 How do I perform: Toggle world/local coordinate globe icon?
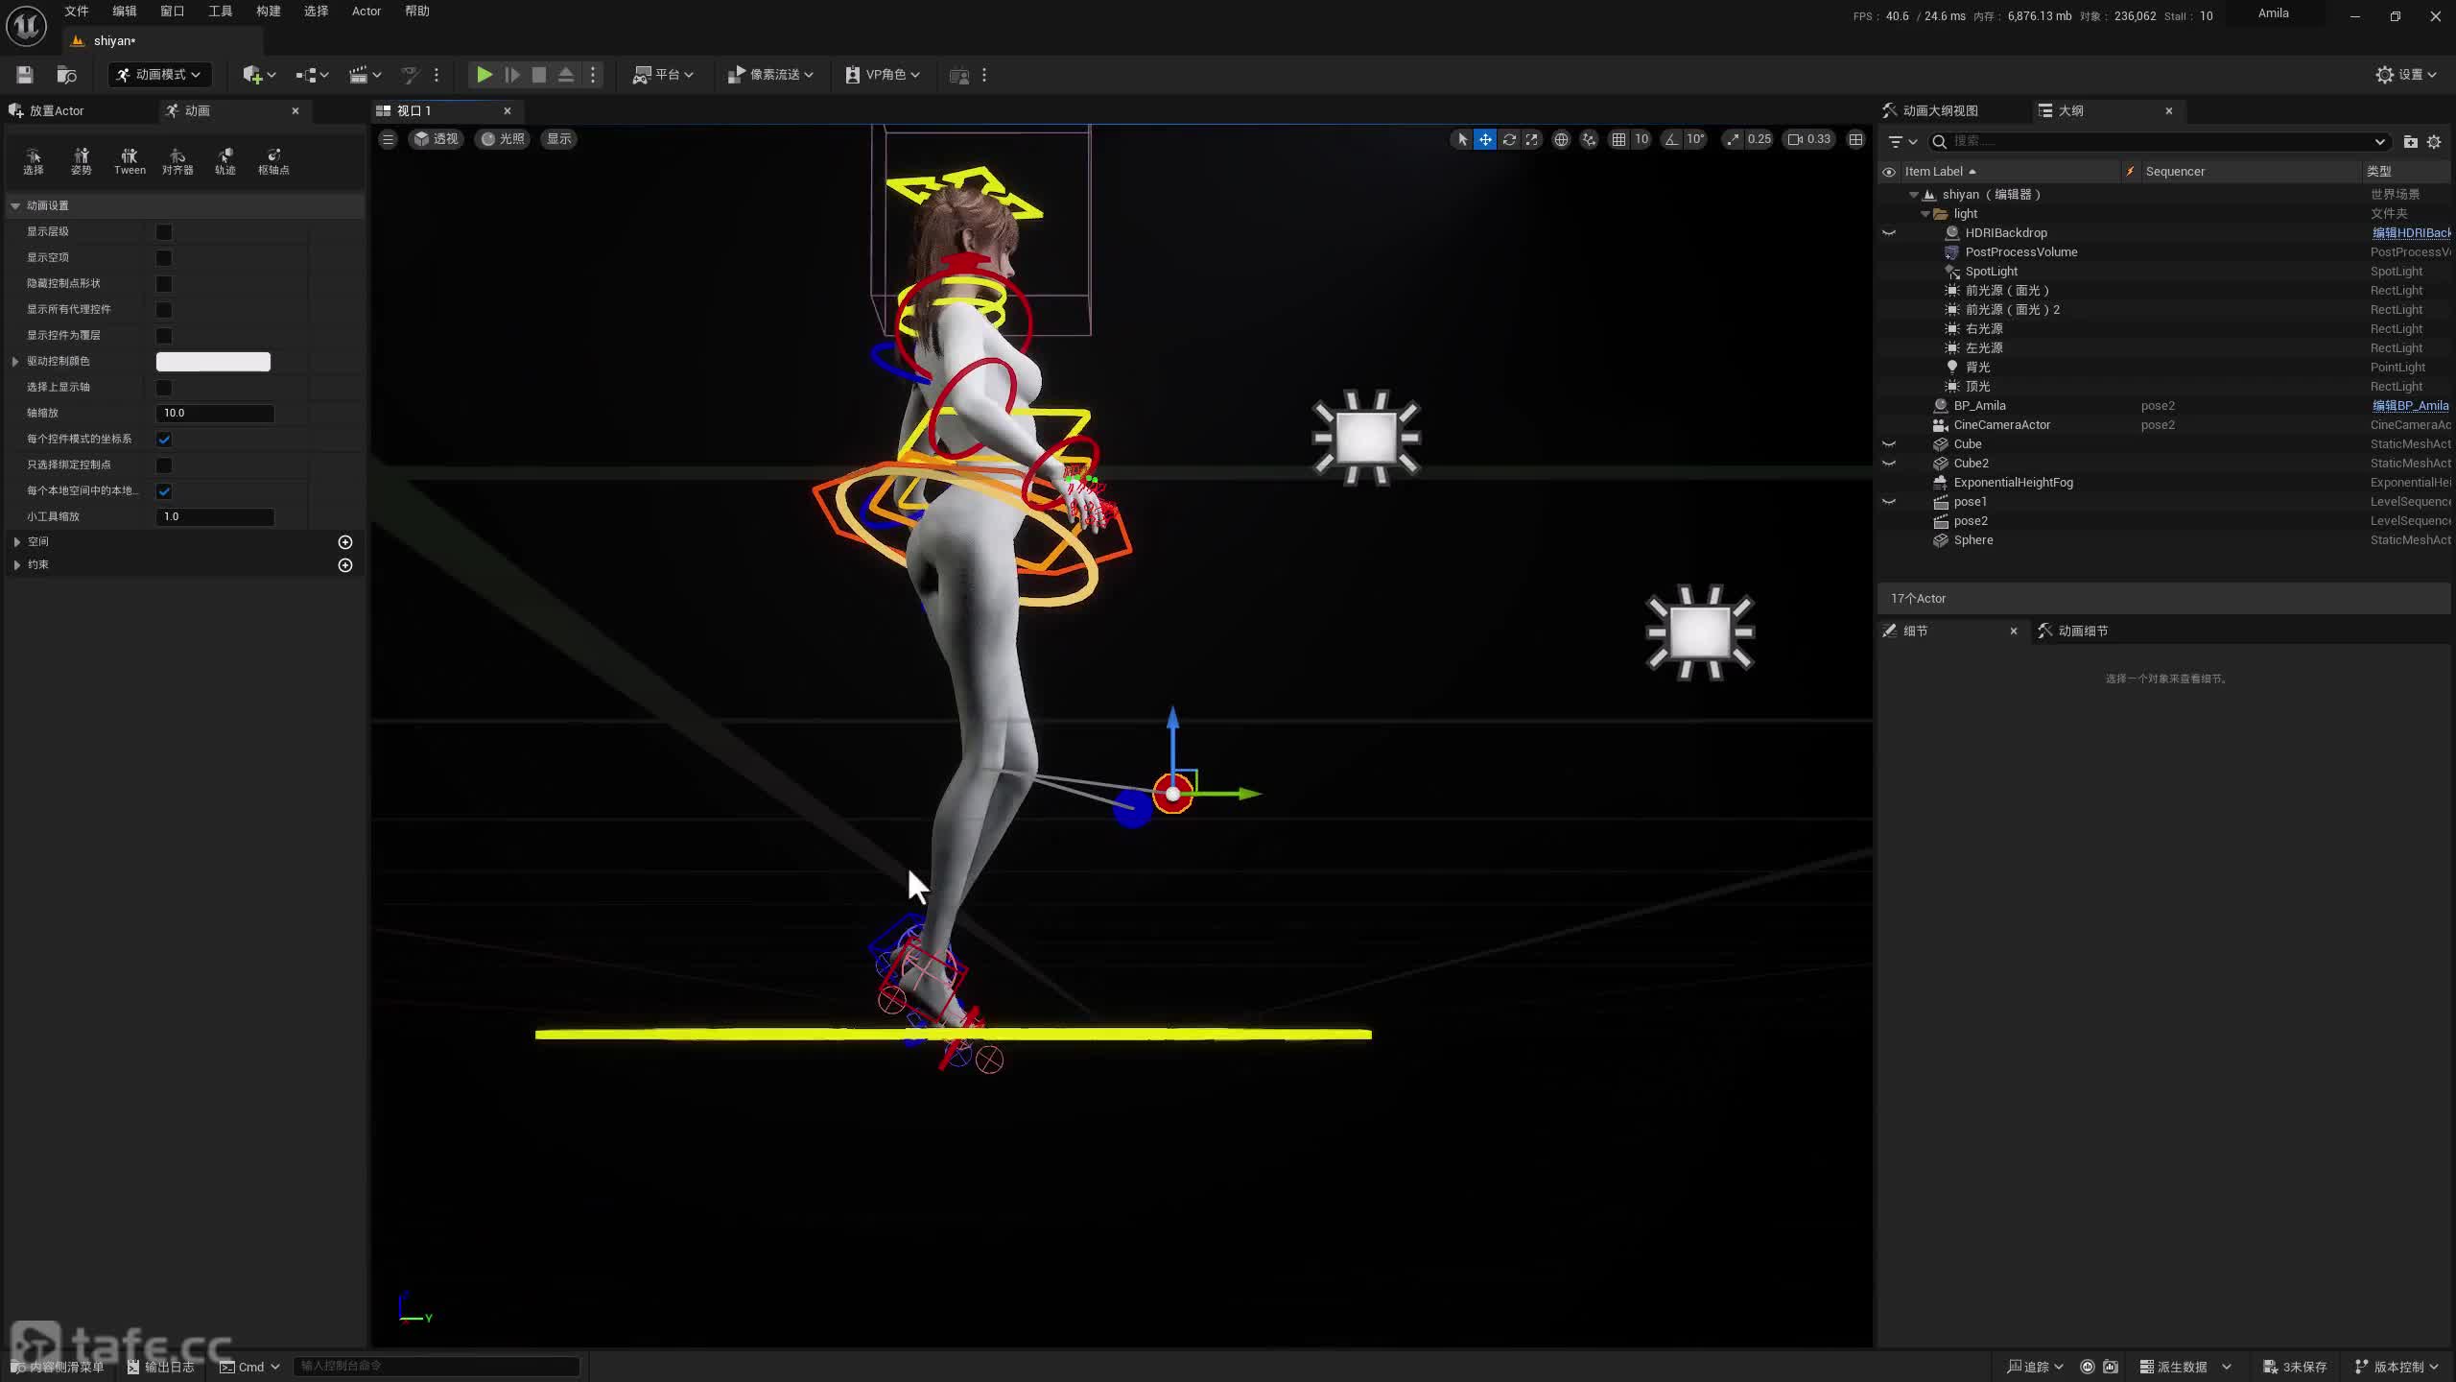(x=1561, y=139)
